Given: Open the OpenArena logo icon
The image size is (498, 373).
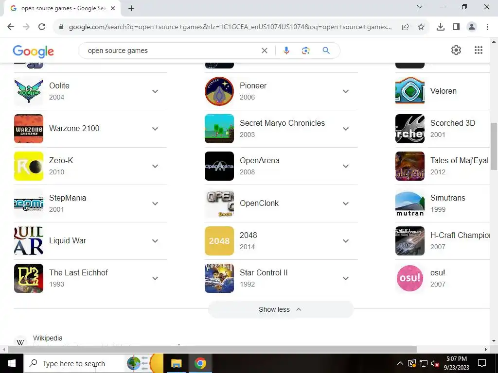Looking at the screenshot, I should point(219,166).
